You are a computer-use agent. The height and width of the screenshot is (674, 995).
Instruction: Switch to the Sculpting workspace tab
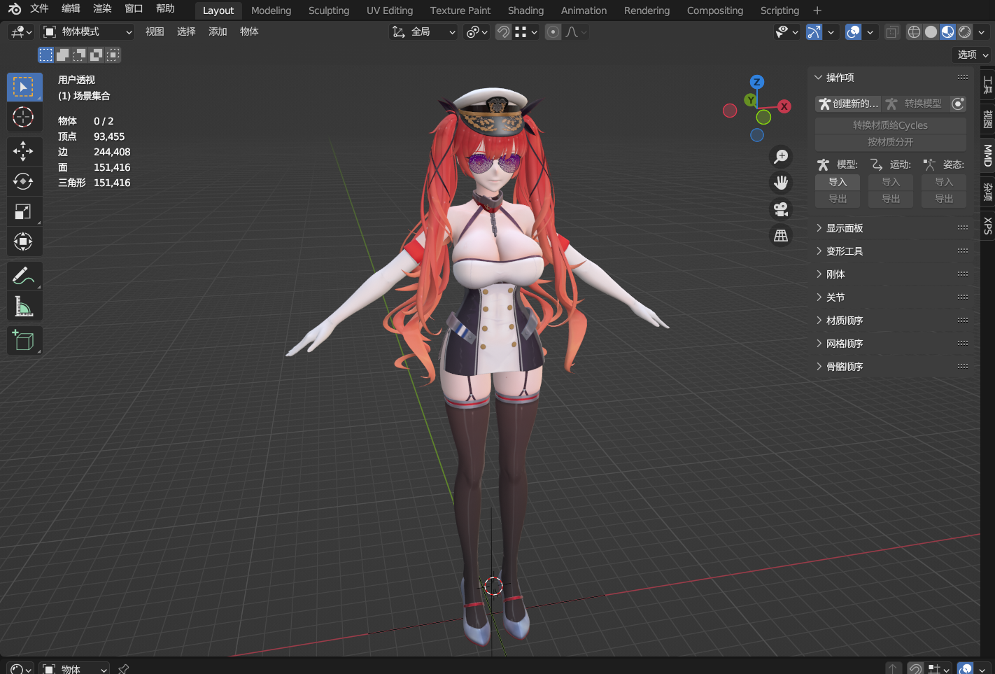point(329,10)
